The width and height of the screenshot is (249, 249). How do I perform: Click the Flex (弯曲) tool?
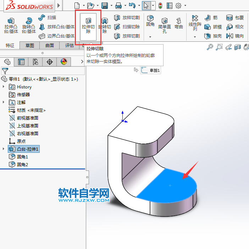[x=179, y=23]
